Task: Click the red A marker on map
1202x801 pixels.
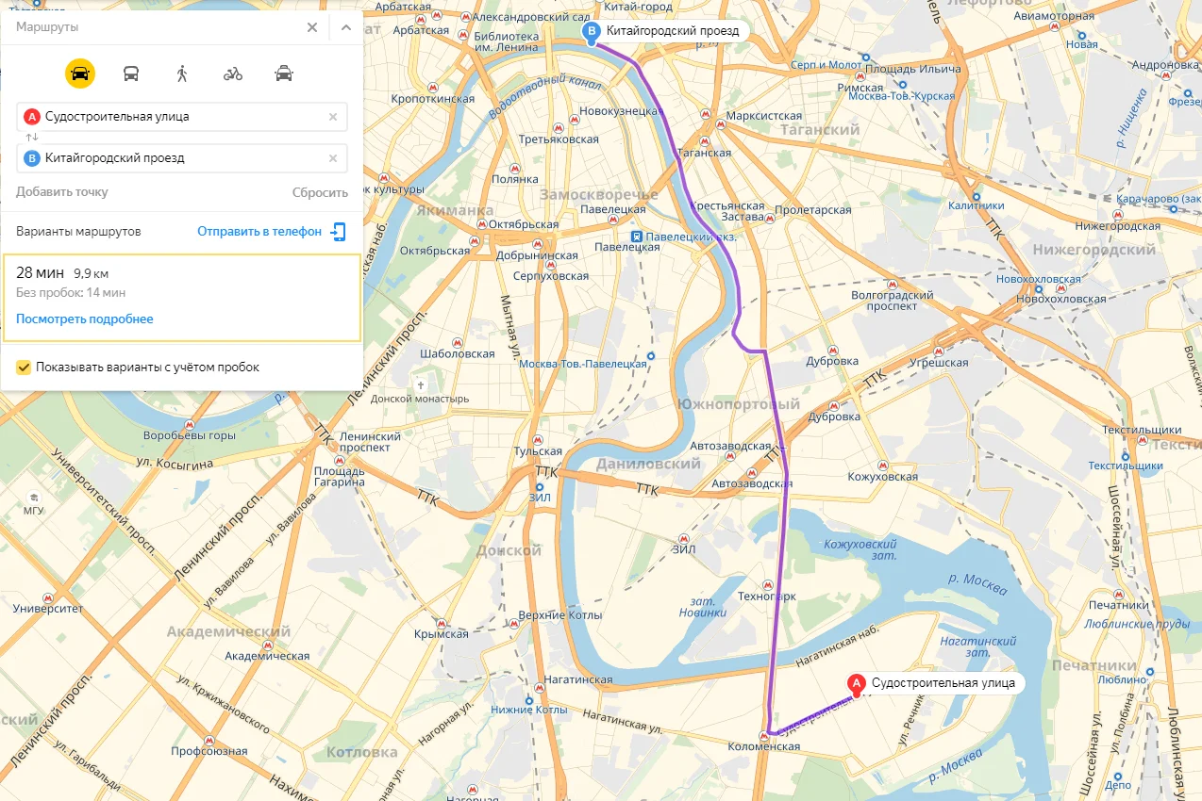Action: pyautogui.click(x=857, y=684)
